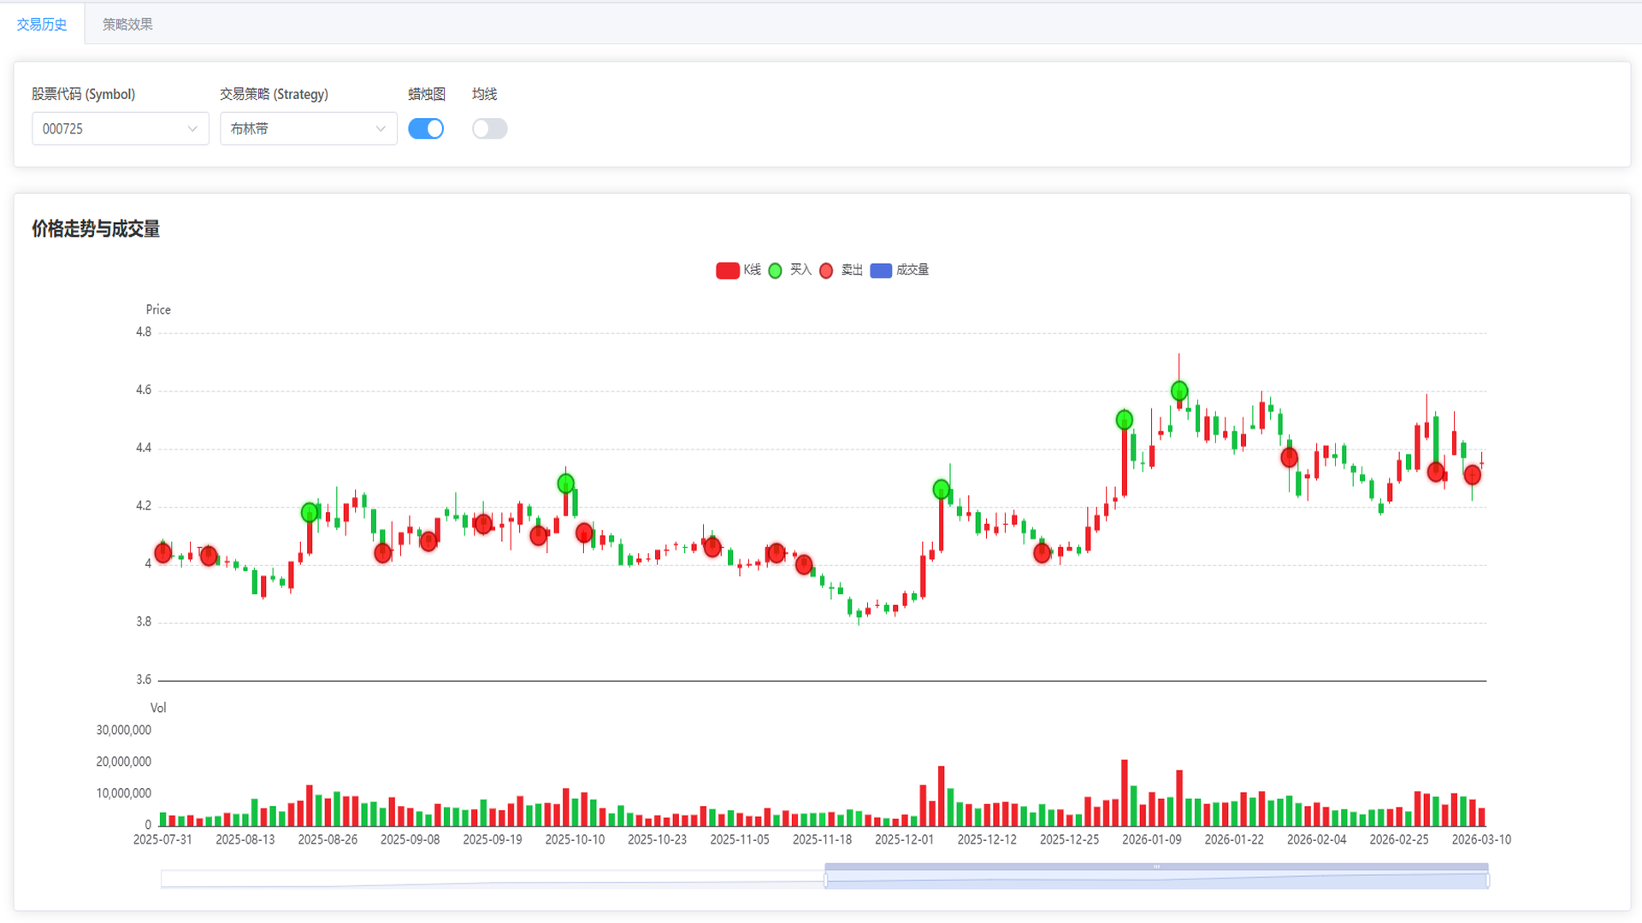
Task: Toggle the 买入 green legend marker
Action: 775,271
